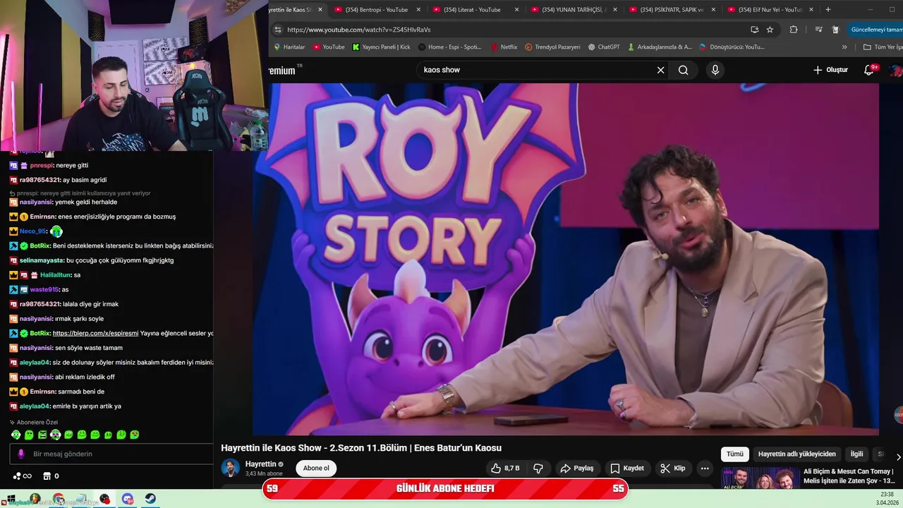Switch to PSİKİYATR, SAPIK tab

(672, 10)
